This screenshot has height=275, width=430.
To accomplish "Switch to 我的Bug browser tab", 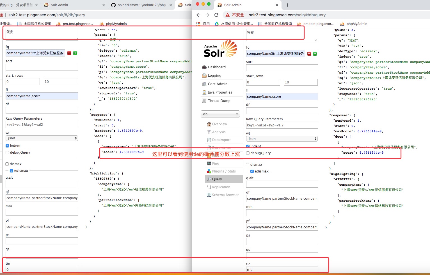I will pos(19,5).
